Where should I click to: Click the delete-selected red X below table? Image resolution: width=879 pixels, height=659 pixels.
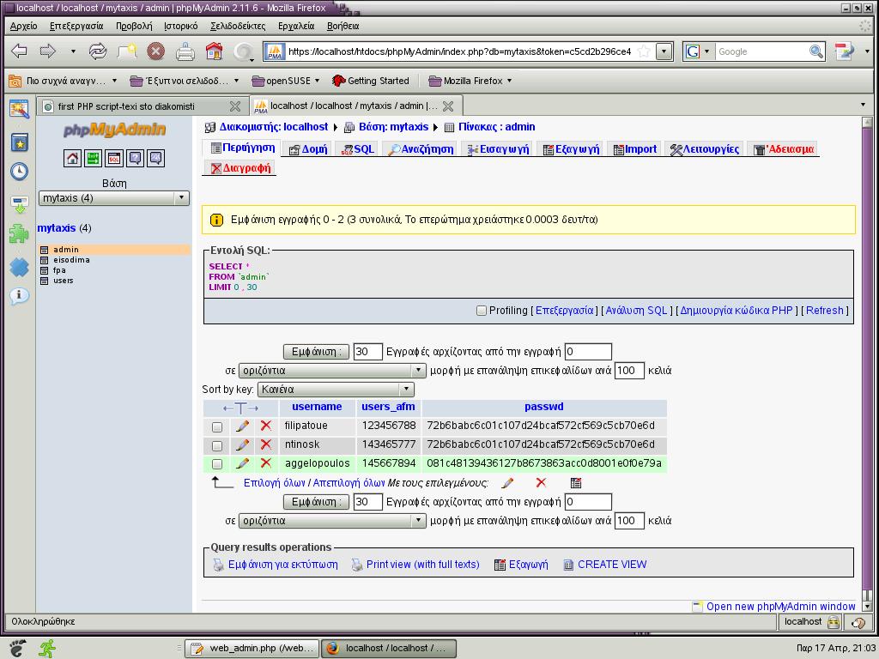coord(541,482)
